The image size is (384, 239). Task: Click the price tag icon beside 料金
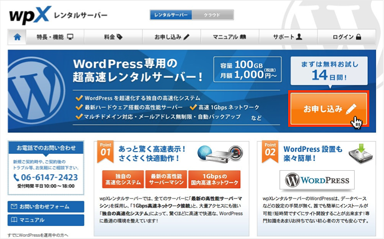120,37
